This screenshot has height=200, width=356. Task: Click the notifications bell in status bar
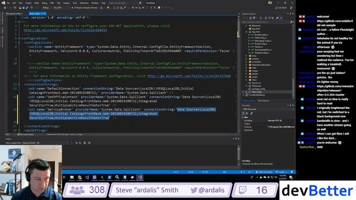pyautogui.click(x=292, y=172)
